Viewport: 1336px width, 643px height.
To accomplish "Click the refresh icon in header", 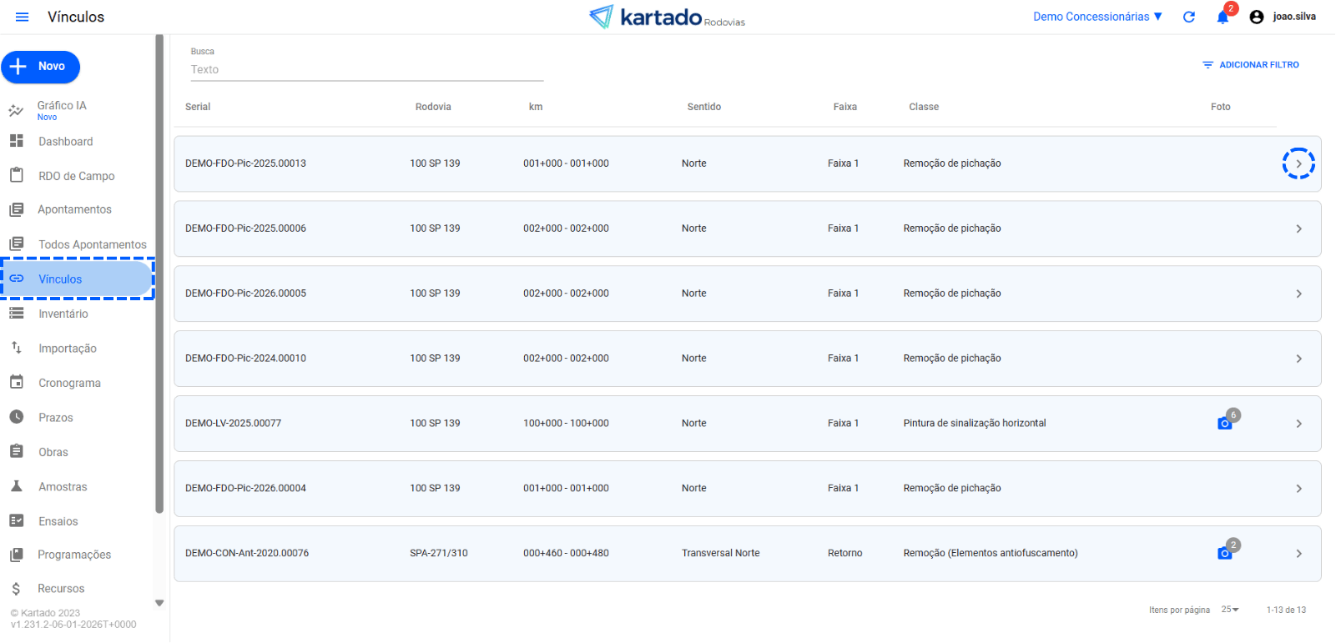I will click(1188, 17).
